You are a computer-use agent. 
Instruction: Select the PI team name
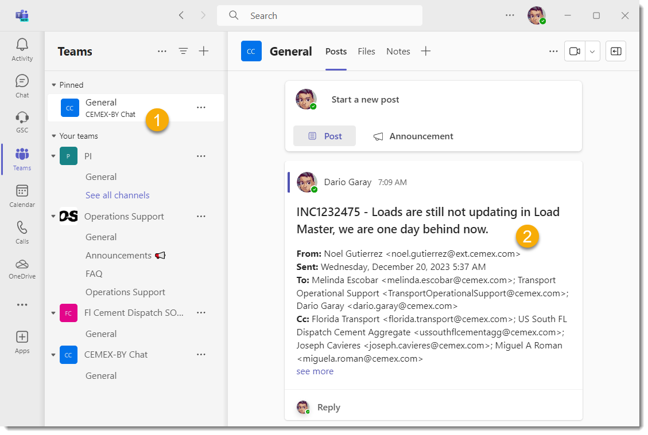88,156
